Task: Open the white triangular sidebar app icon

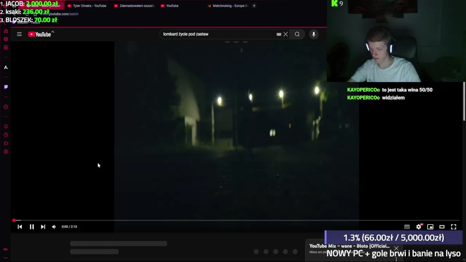Action: (x=6, y=67)
